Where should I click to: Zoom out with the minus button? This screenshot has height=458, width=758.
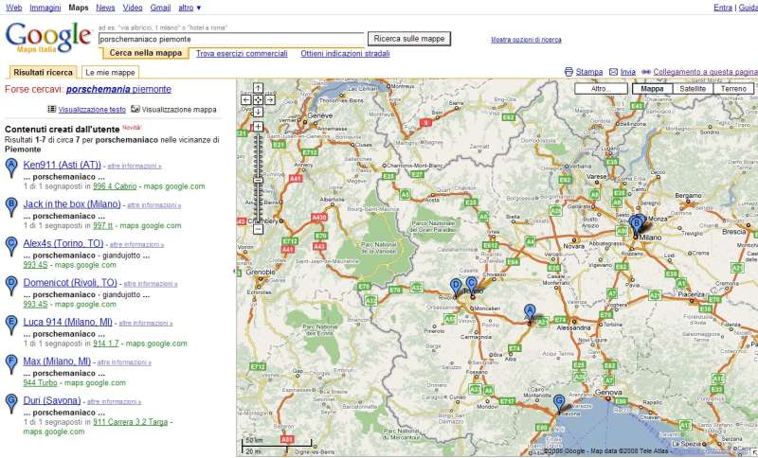(x=258, y=229)
